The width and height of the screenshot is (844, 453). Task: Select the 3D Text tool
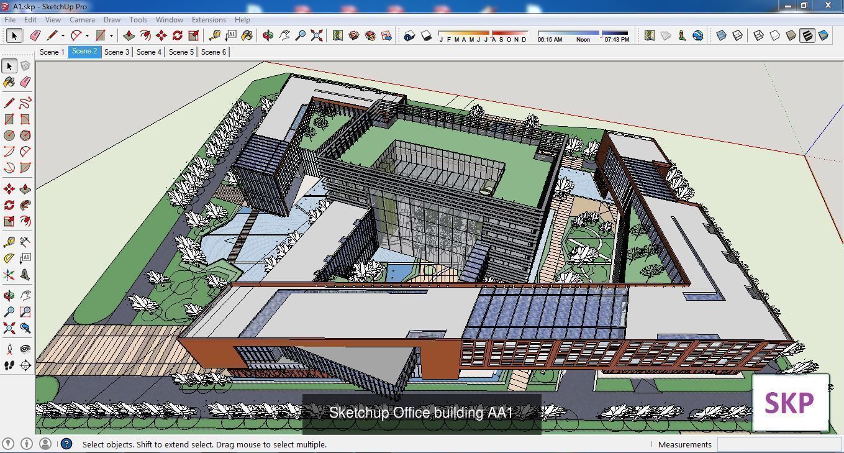pyautogui.click(x=25, y=275)
